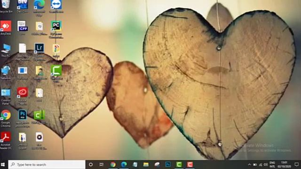Click the Type here to search box

point(47,164)
